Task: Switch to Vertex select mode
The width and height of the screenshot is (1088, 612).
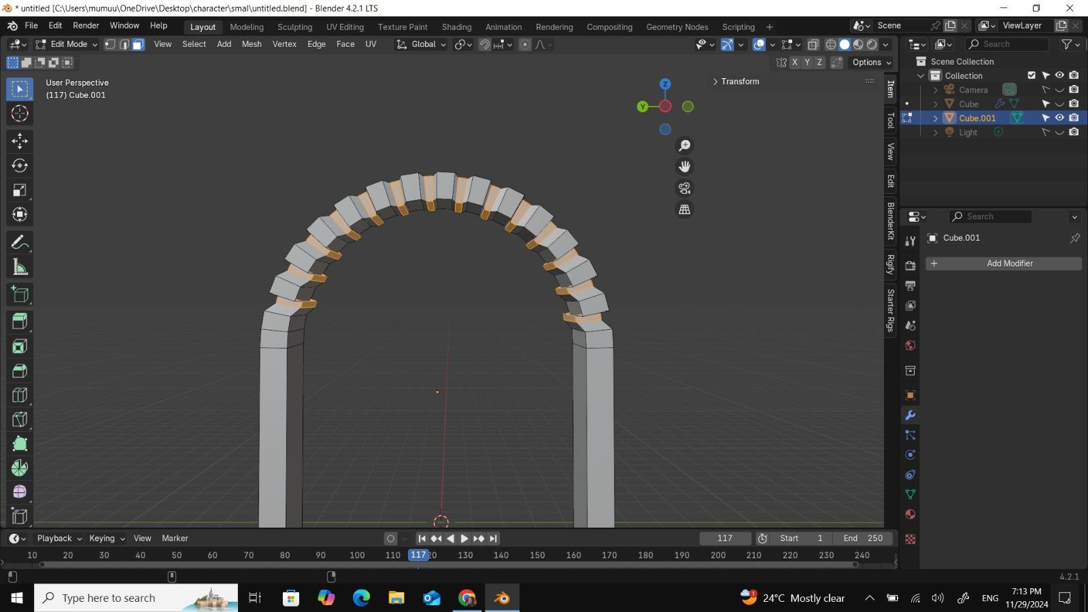Action: 110,44
